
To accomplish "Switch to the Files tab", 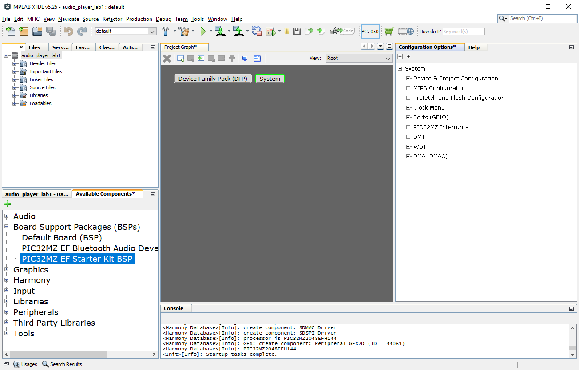I will point(34,47).
